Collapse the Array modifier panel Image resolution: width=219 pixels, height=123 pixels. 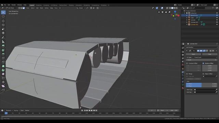pyautogui.click(x=187, y=51)
